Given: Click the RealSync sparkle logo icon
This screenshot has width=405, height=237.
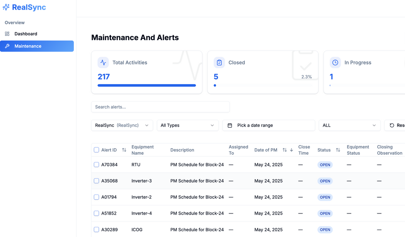Looking at the screenshot, I should point(6,7).
